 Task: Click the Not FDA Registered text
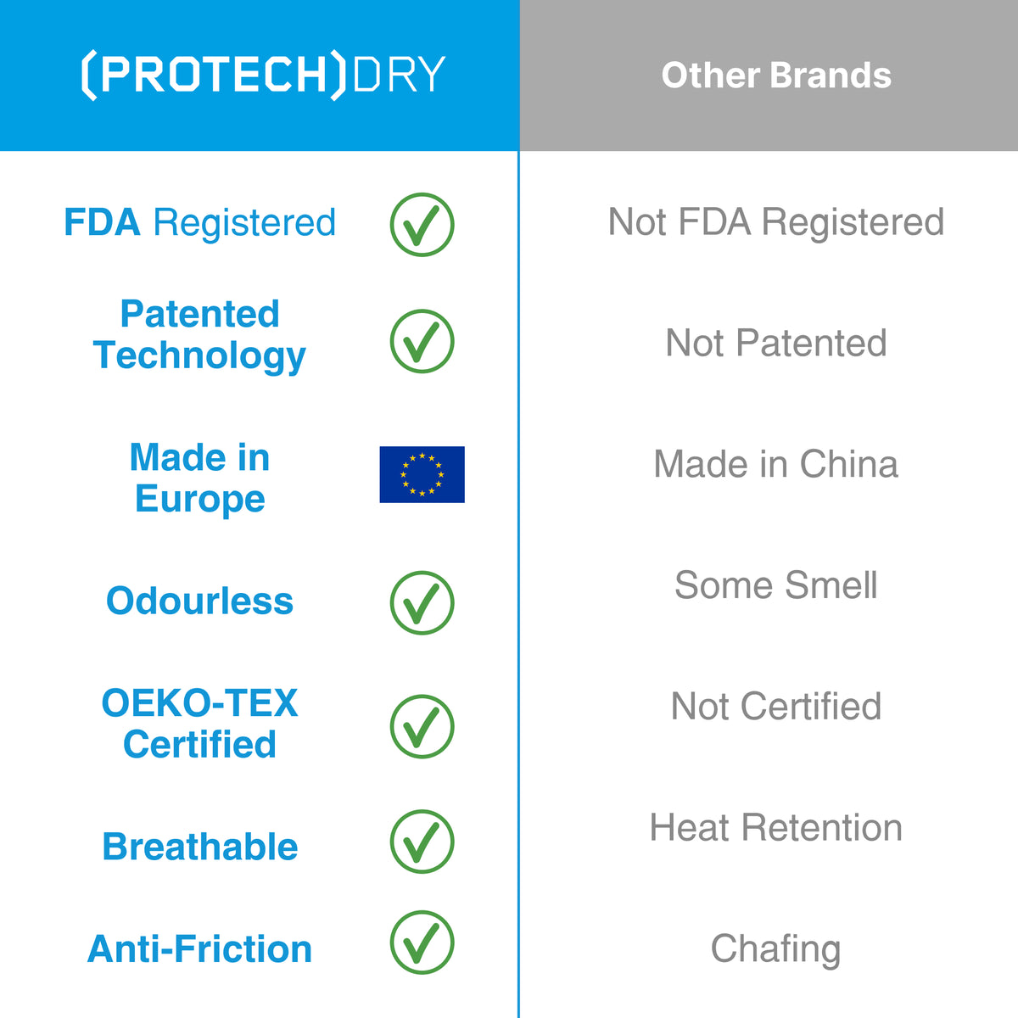pos(776,222)
